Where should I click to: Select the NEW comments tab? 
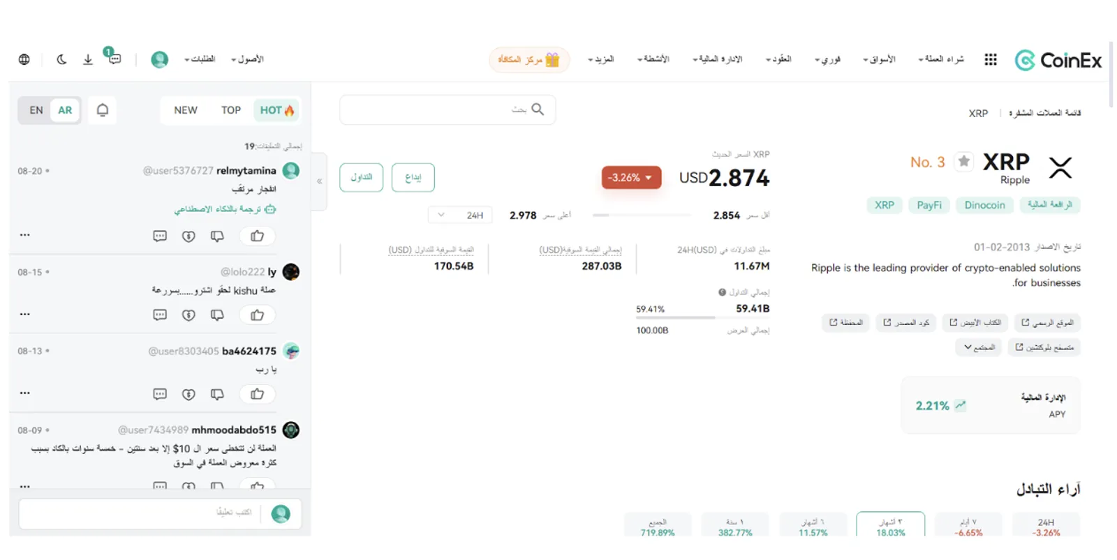[x=186, y=110]
